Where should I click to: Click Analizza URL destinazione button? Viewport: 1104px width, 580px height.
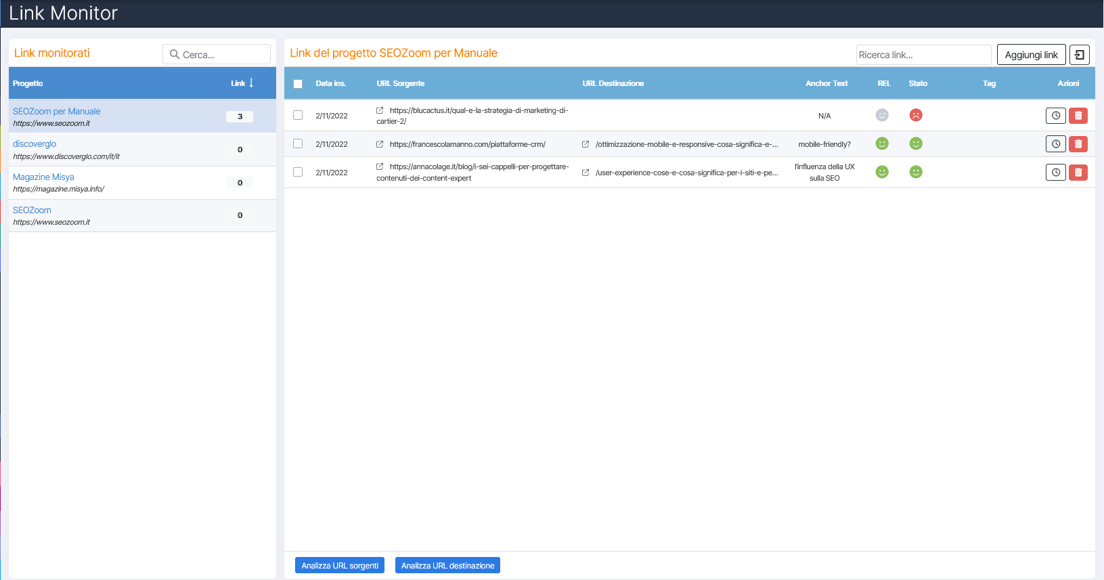click(x=447, y=565)
